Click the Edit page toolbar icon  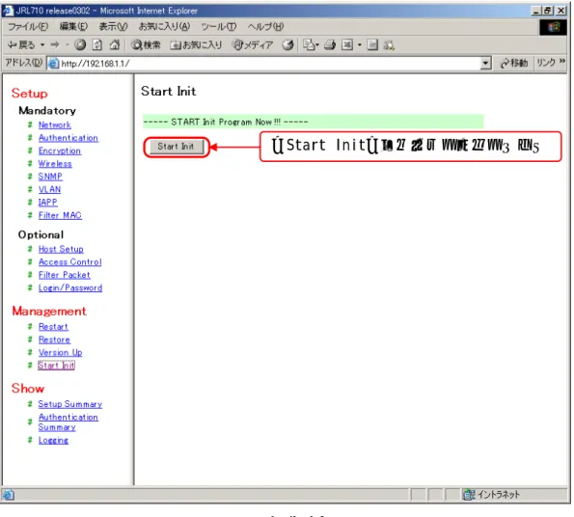coord(347,45)
